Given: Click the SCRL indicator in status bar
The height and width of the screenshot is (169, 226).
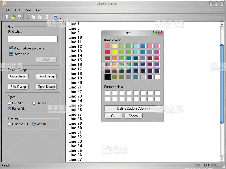Looking at the screenshot, I should click(214, 165).
